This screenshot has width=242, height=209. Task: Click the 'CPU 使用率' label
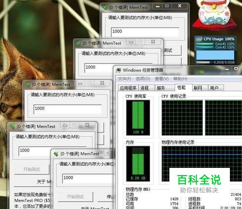coord(136,96)
